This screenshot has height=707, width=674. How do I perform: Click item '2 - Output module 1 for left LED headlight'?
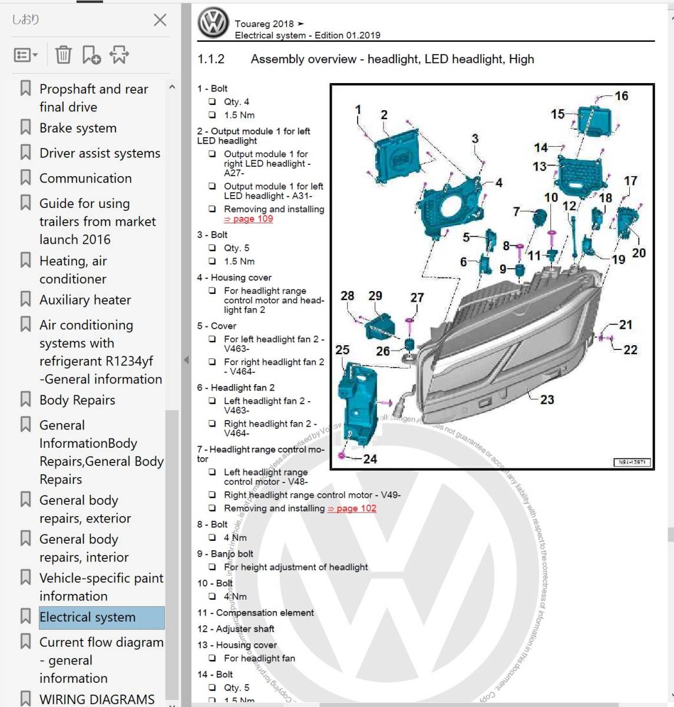pyautogui.click(x=253, y=136)
